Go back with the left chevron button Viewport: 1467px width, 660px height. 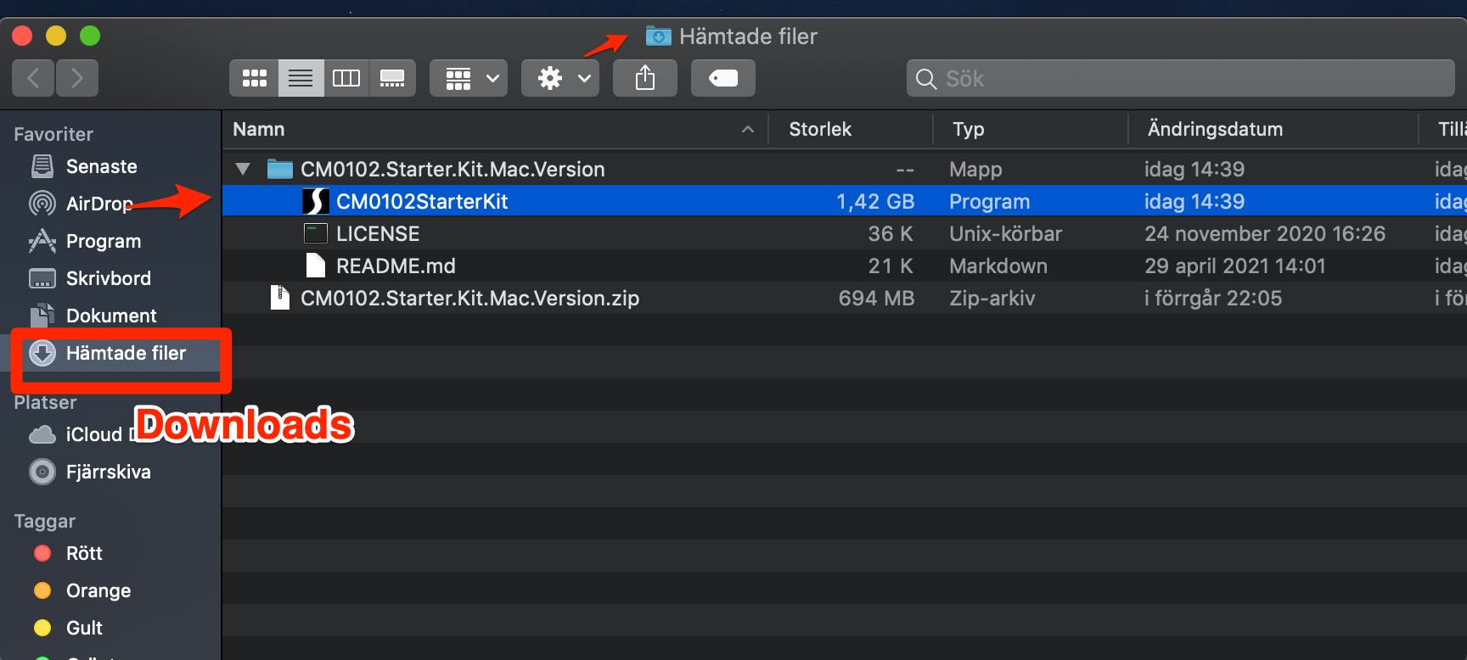tap(34, 78)
